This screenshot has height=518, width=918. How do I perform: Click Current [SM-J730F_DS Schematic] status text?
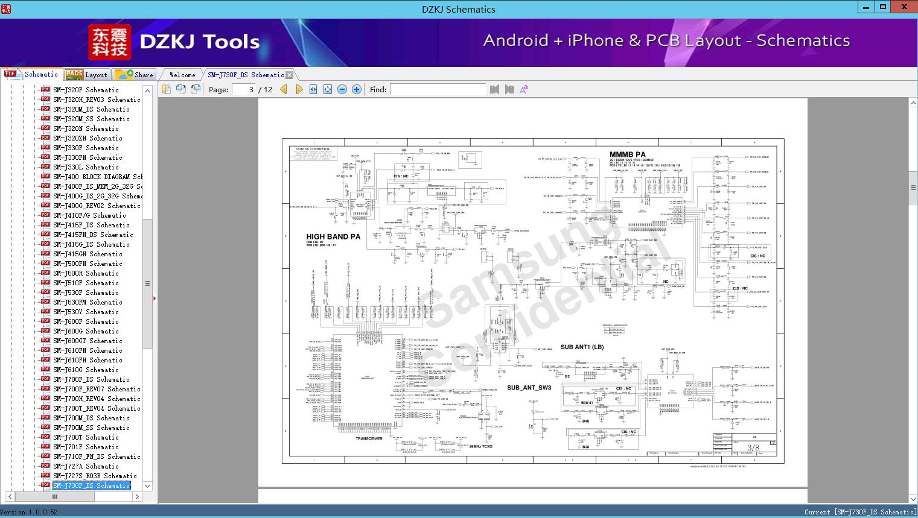tap(860, 512)
